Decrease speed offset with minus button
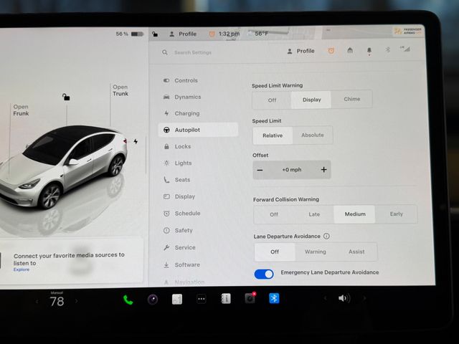459x344 pixels. 260,170
